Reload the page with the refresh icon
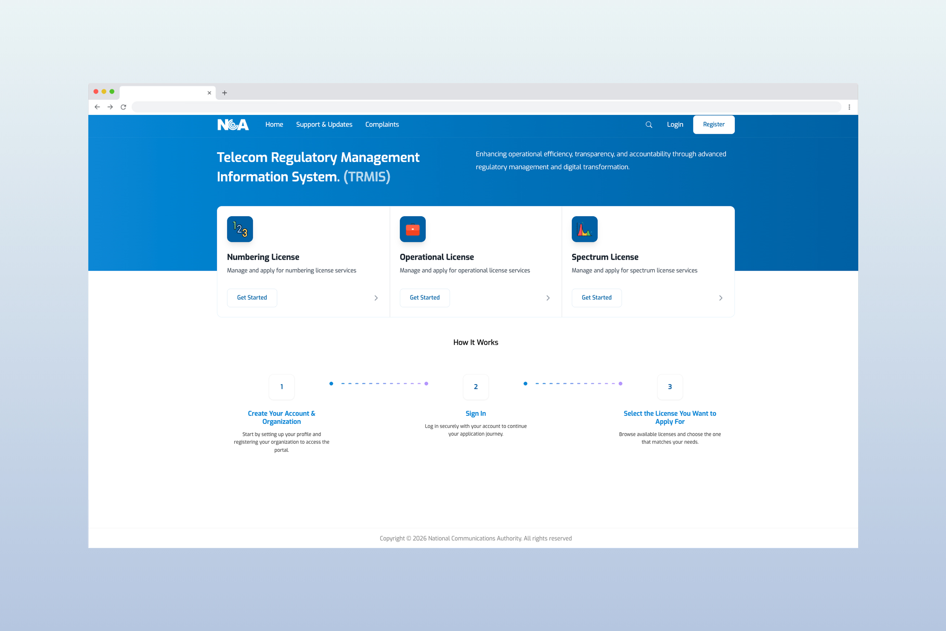Screen dimensions: 946x631 pos(124,107)
